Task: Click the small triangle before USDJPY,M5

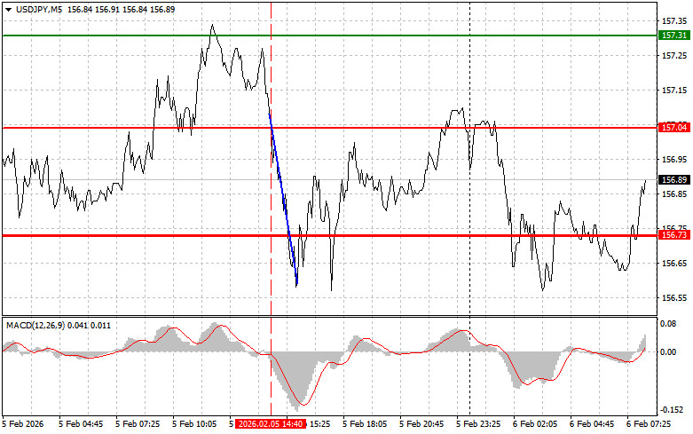Action: (8, 8)
